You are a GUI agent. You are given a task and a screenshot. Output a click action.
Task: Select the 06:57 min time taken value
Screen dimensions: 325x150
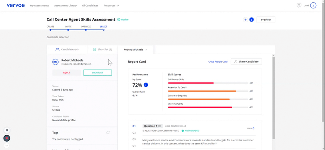click(58, 100)
